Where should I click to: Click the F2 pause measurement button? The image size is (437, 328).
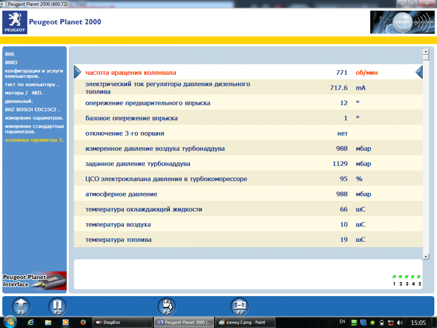[58, 306]
